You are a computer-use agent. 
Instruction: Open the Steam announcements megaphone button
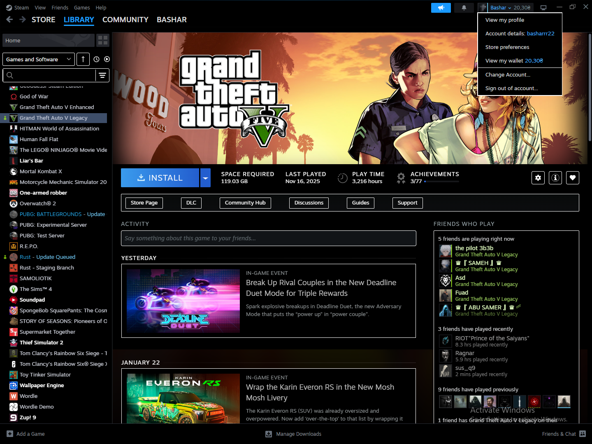tap(441, 8)
